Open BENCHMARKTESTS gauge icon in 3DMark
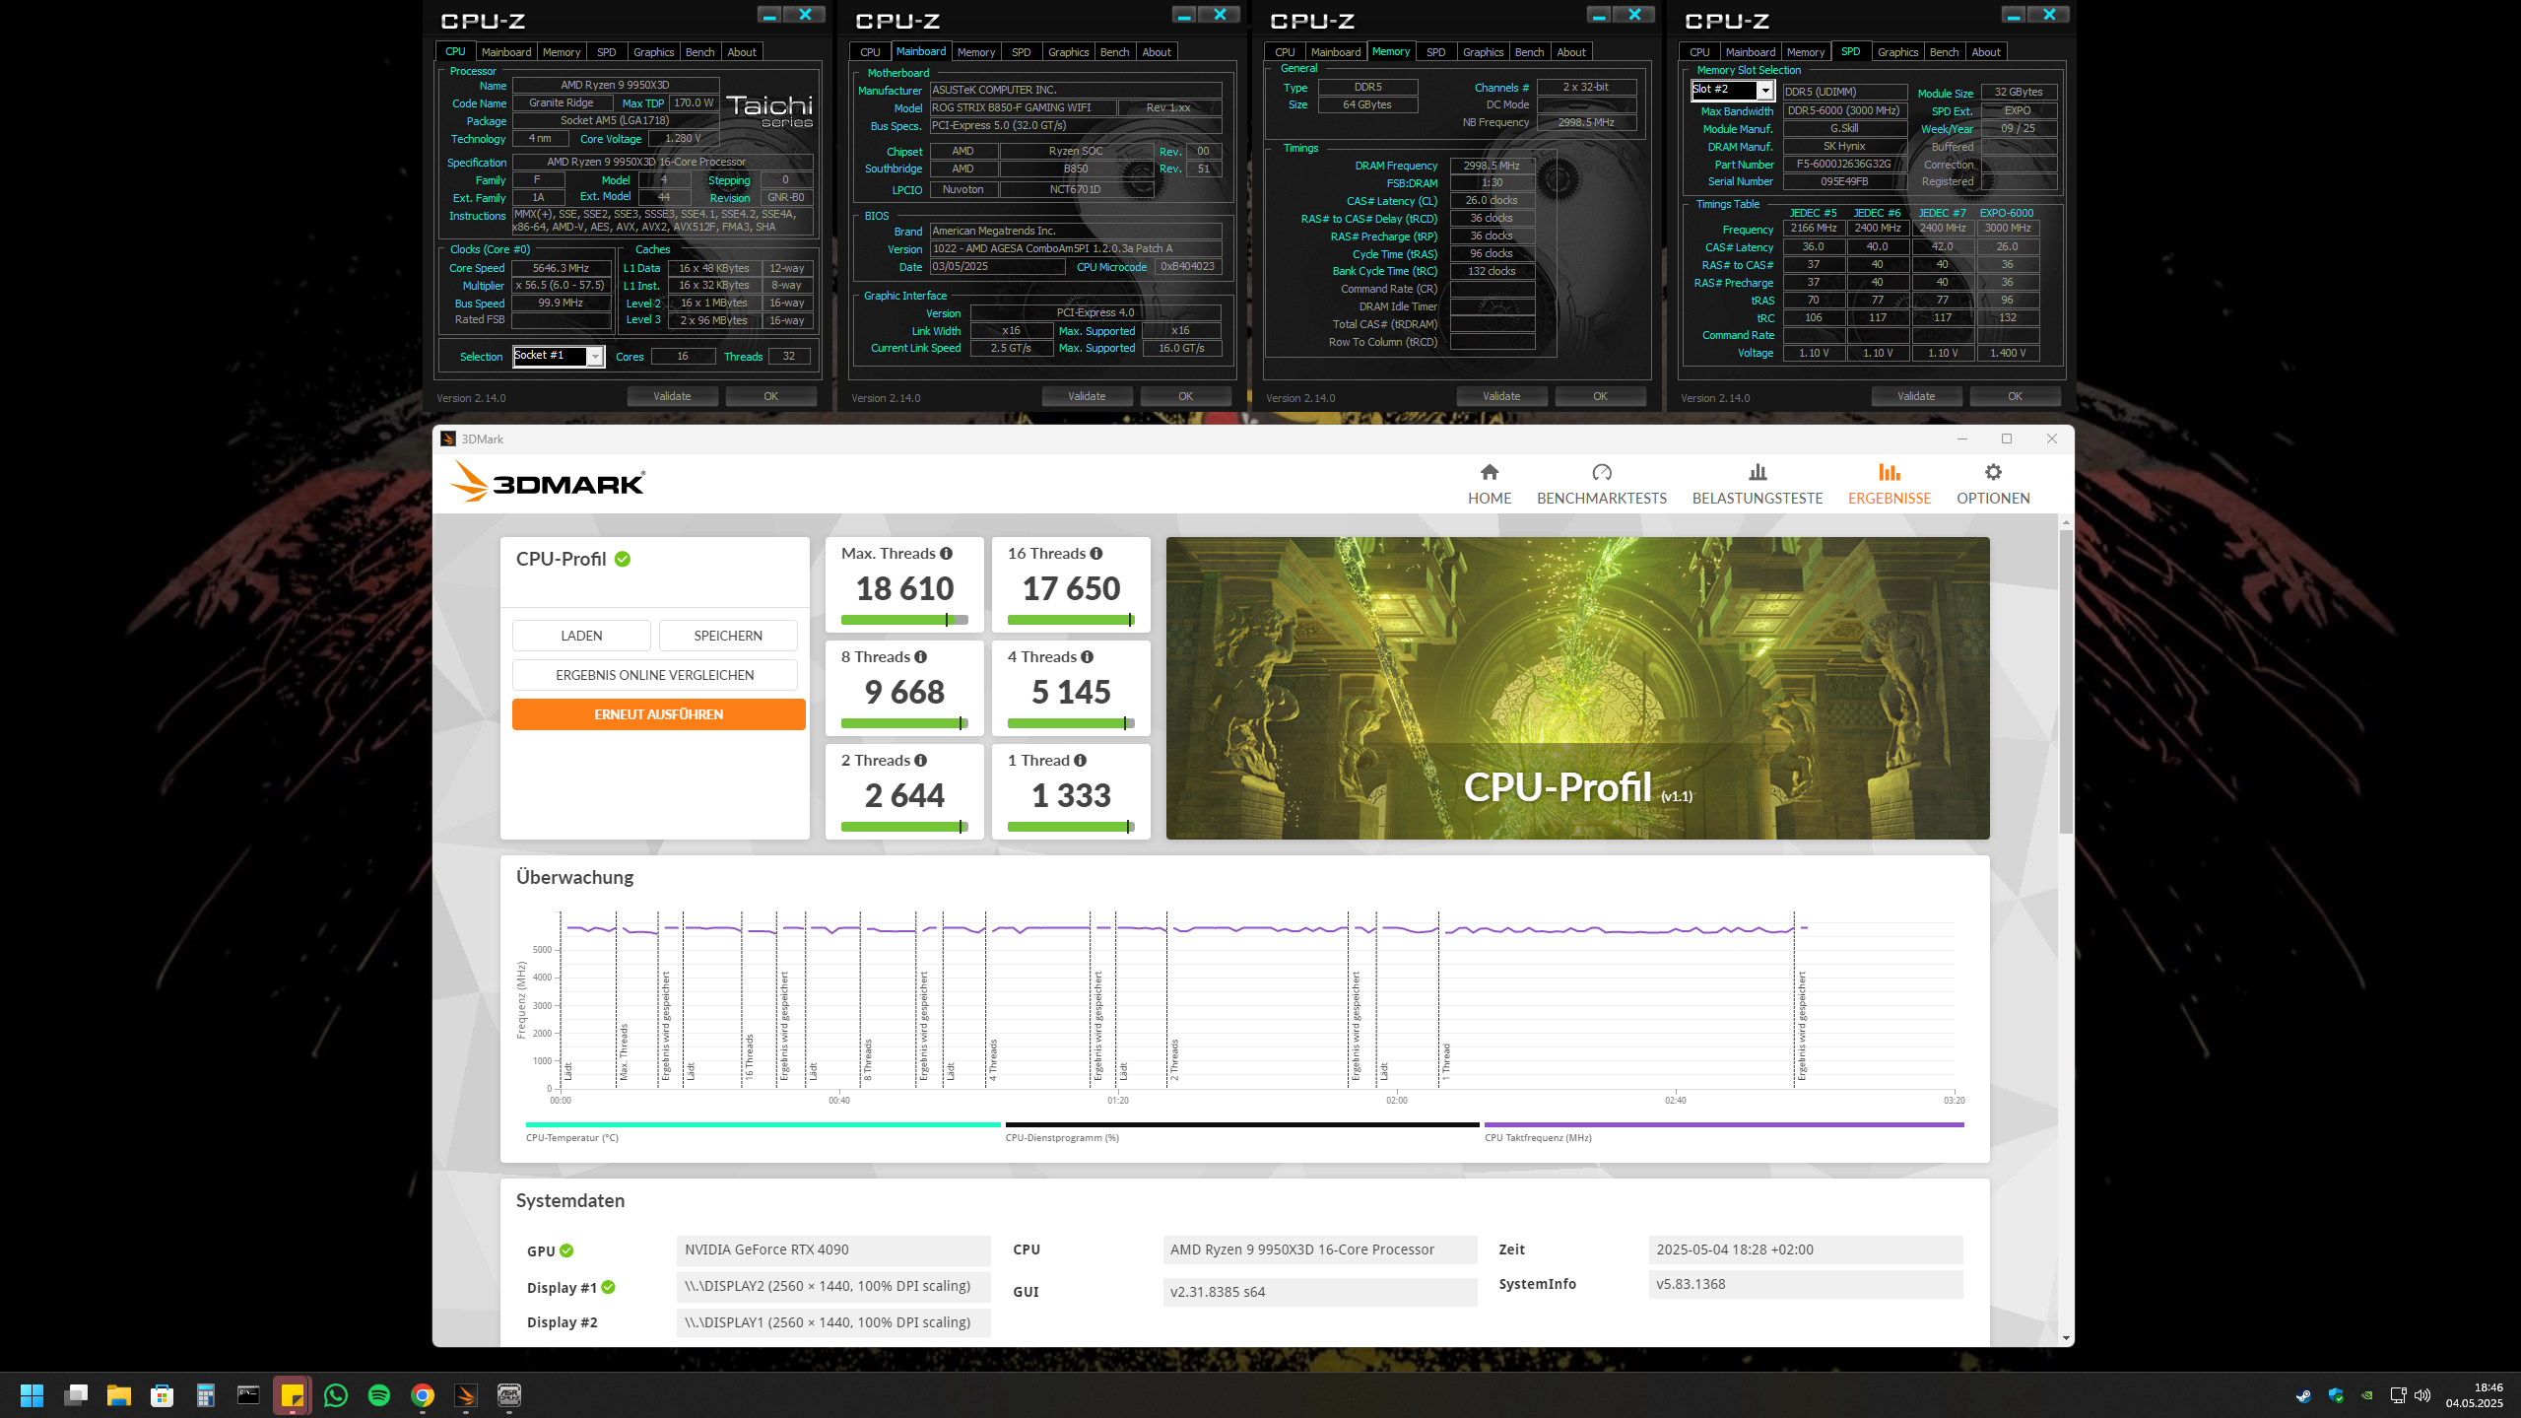Screen dimensions: 2521x1418 tap(1602, 472)
